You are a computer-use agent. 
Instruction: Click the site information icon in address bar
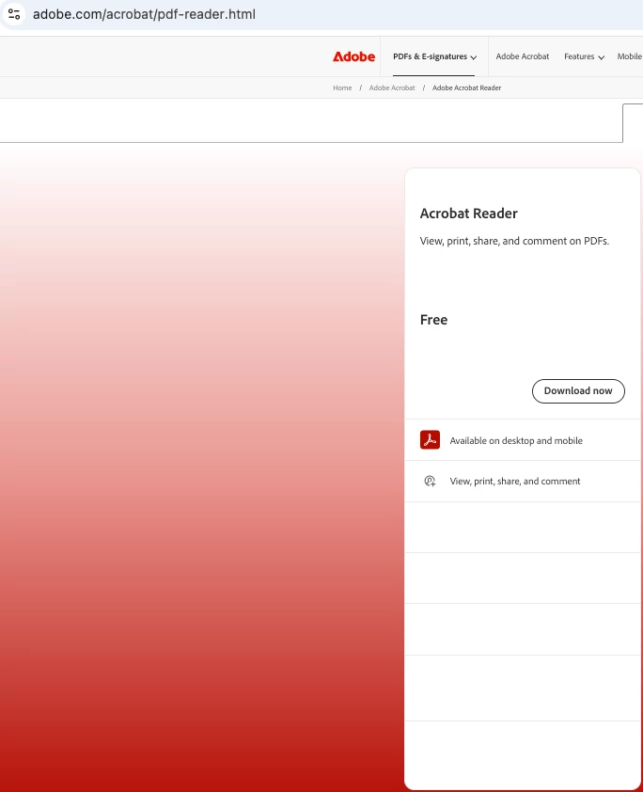click(x=14, y=14)
